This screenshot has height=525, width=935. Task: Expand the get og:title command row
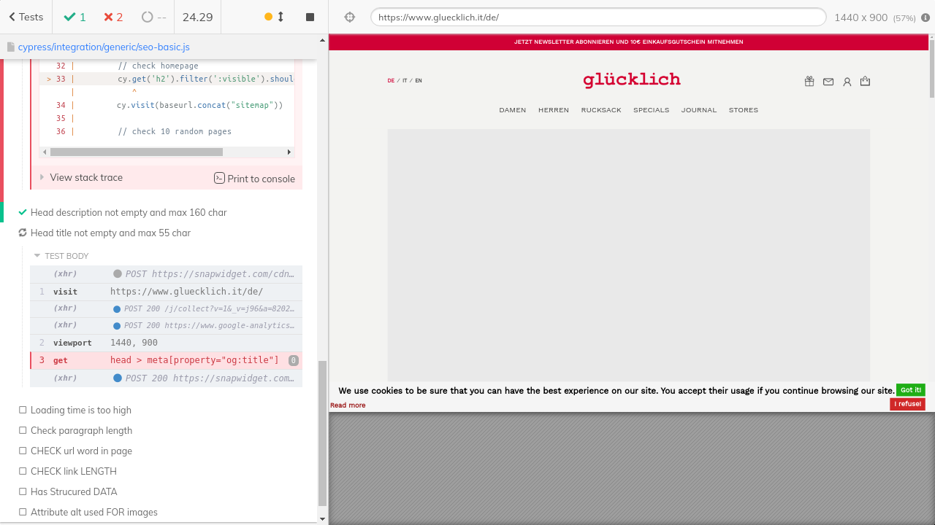[x=167, y=360]
